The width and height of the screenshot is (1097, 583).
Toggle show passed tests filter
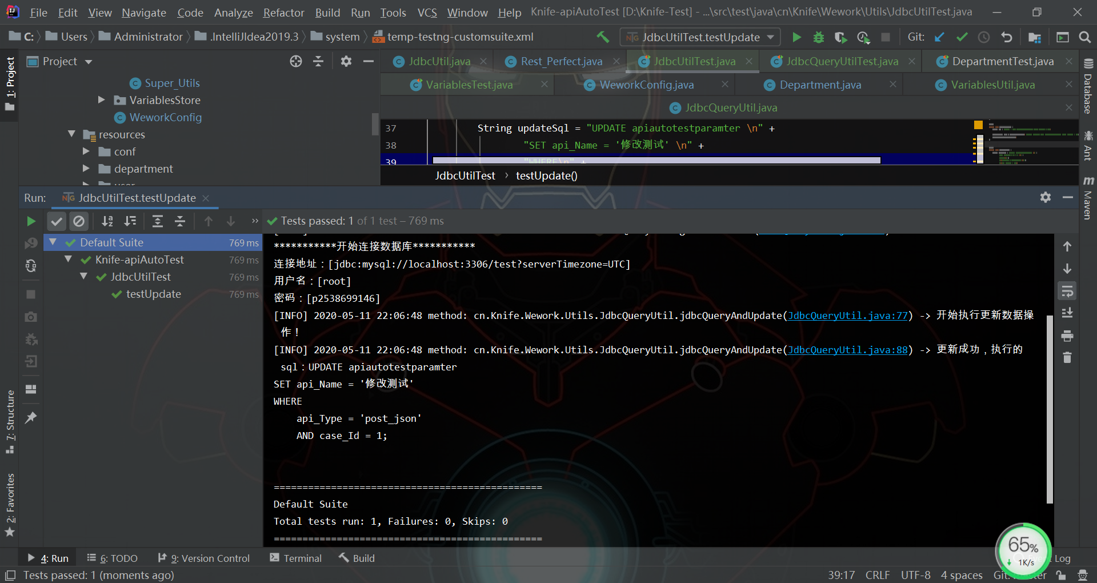click(x=57, y=221)
